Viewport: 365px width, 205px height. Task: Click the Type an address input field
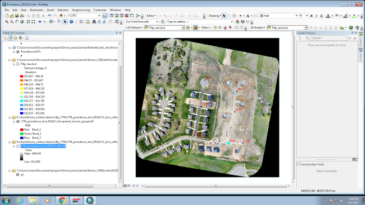coord(199,22)
